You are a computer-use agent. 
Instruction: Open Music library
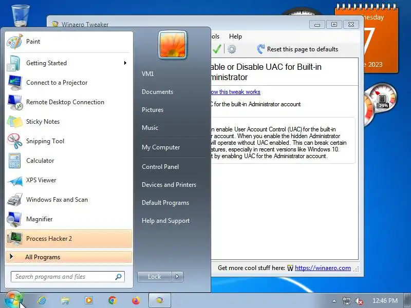(150, 128)
